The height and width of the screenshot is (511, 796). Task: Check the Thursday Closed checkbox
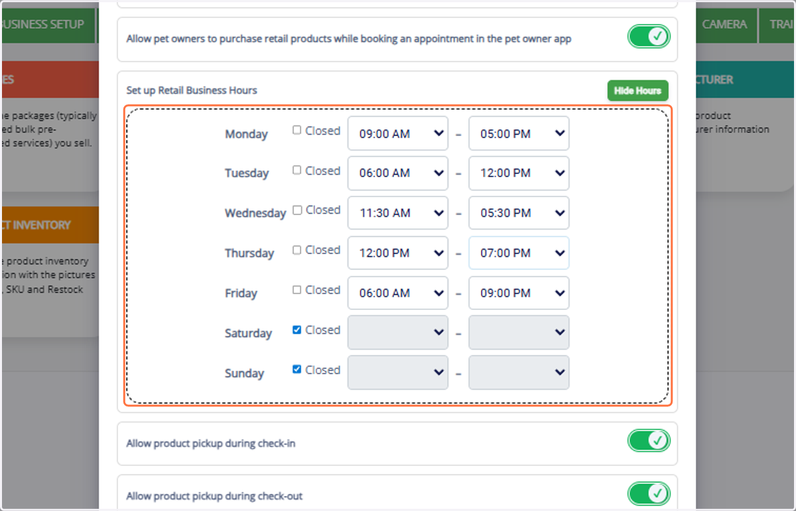point(297,250)
